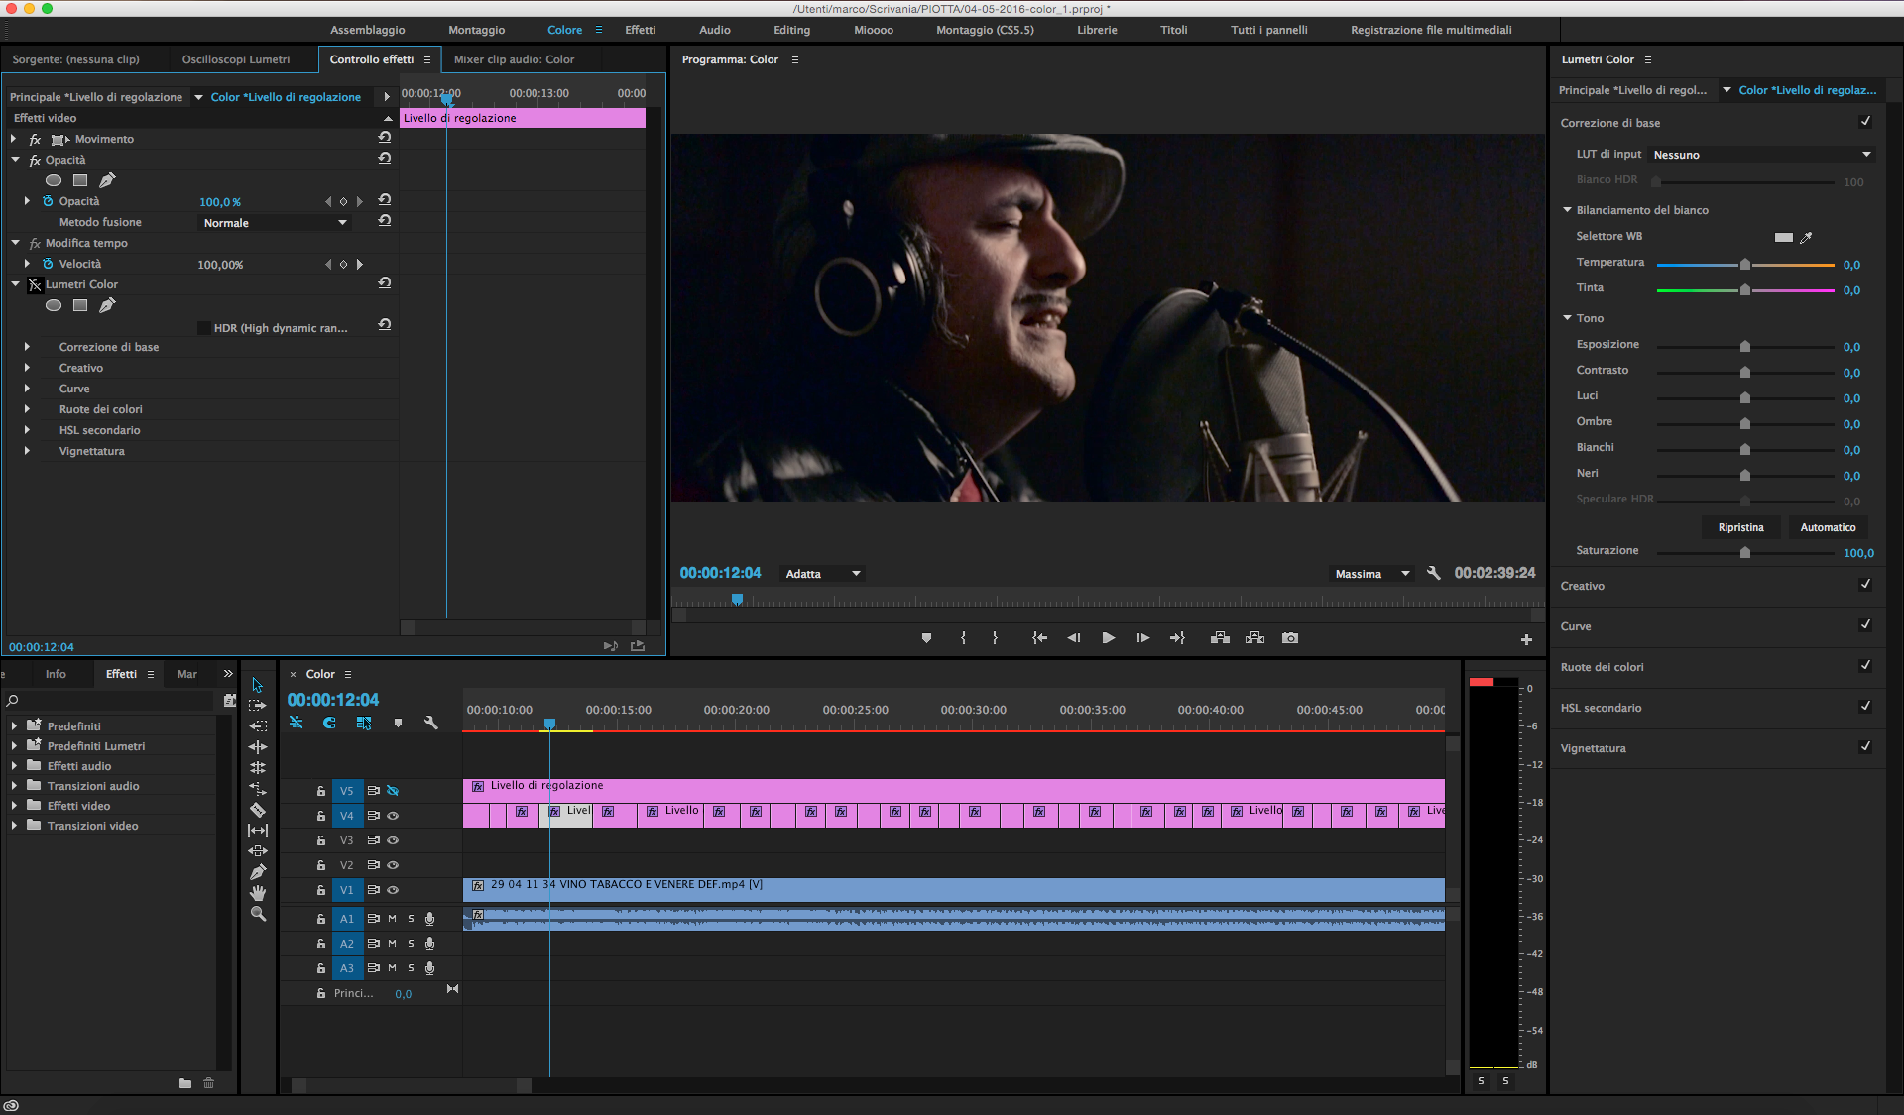This screenshot has width=1904, height=1115.
Task: Select the Razor tool
Action: point(258,810)
